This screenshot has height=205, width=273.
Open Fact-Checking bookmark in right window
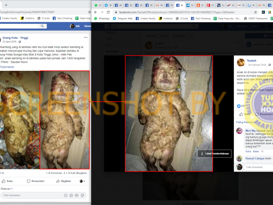point(201,19)
